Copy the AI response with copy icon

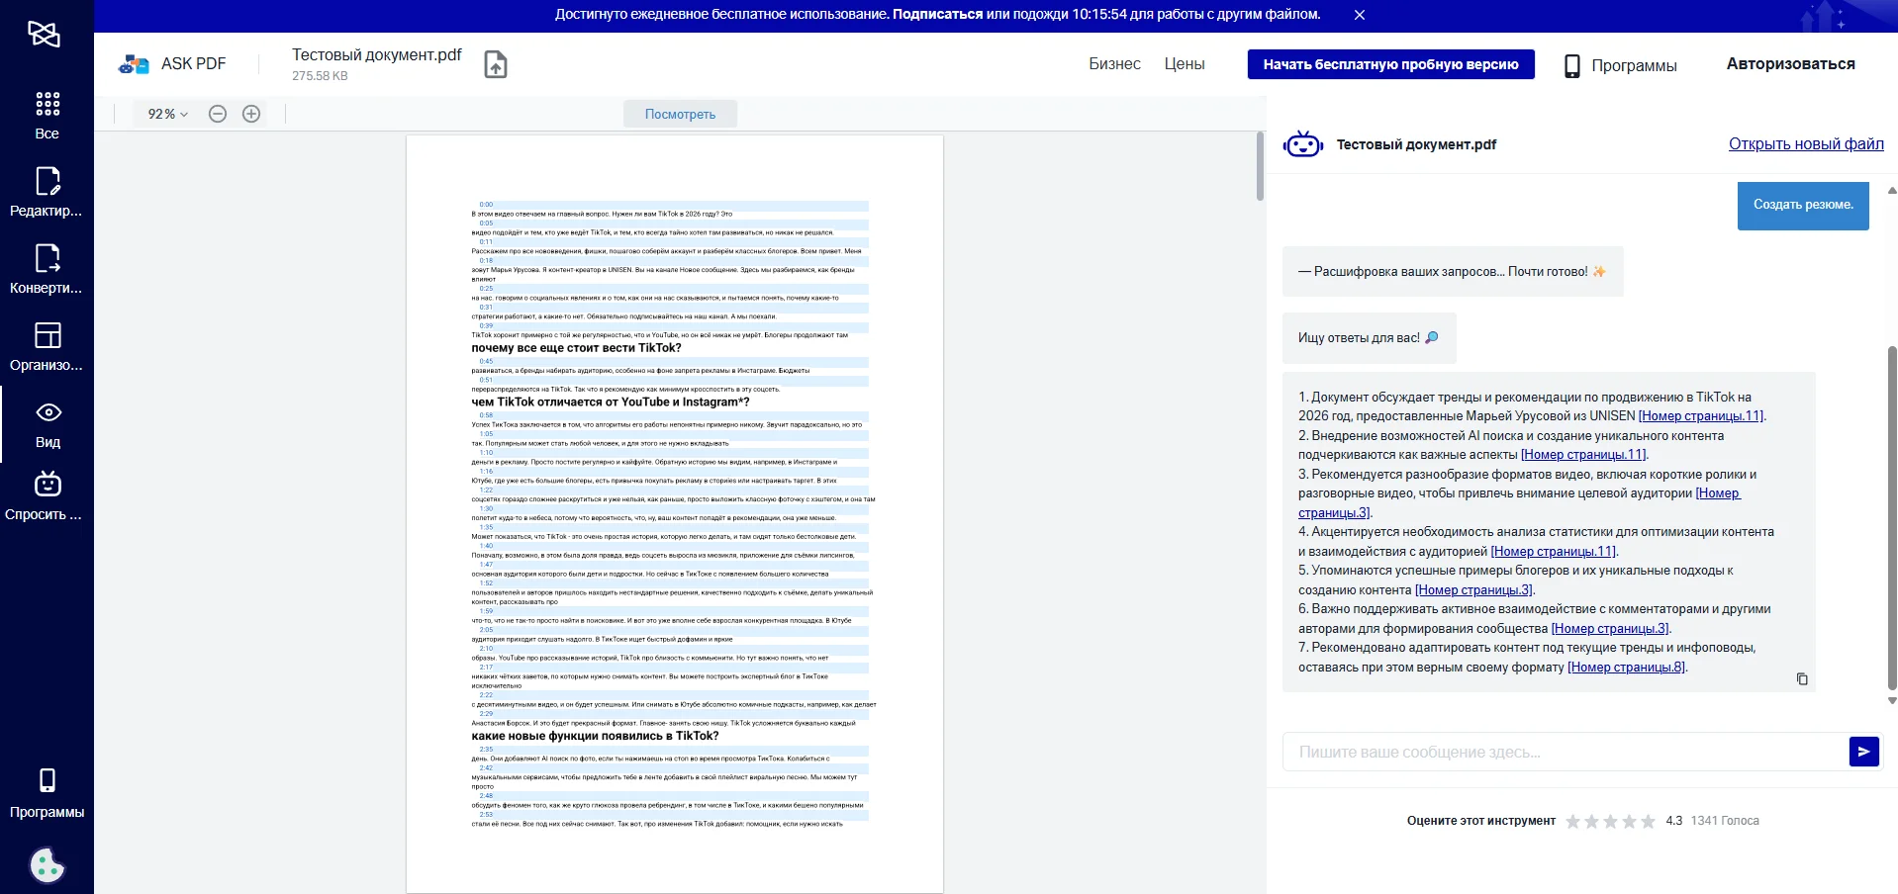pyautogui.click(x=1802, y=678)
